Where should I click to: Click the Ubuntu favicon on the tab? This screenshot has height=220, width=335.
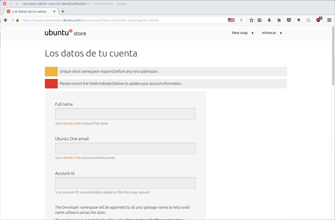point(9,11)
